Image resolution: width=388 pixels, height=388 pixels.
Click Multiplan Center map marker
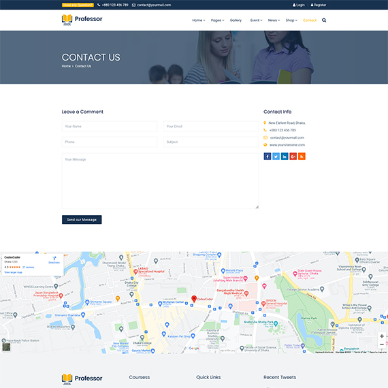point(160,304)
